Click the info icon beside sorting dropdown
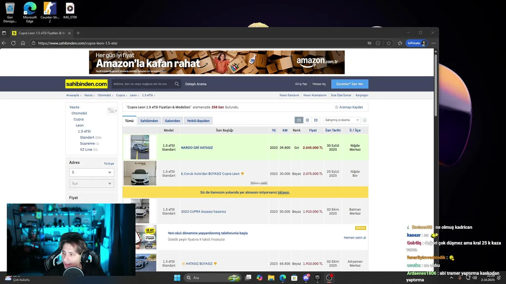Screen dimensions: 506x284 pyautogui.click(x=364, y=120)
